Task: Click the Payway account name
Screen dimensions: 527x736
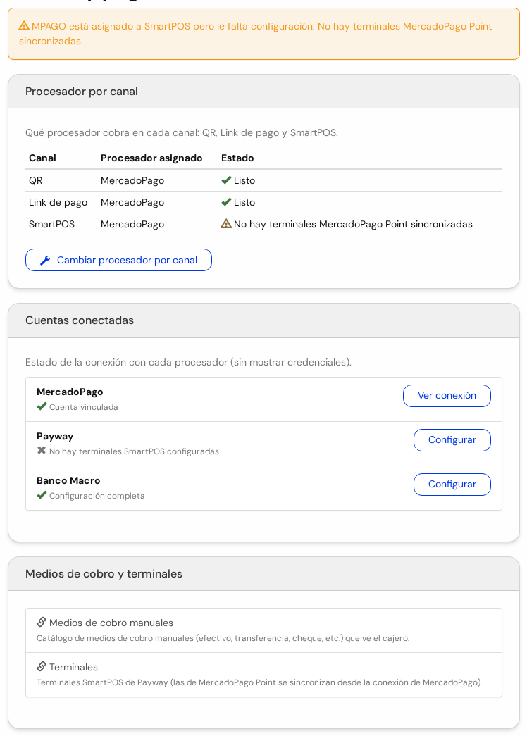Action: pyautogui.click(x=55, y=437)
